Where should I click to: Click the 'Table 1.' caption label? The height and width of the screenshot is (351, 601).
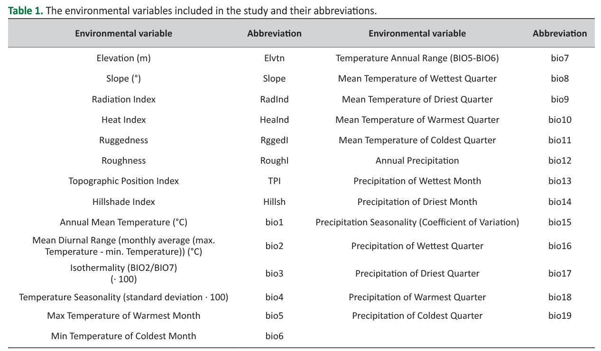tap(26, 11)
